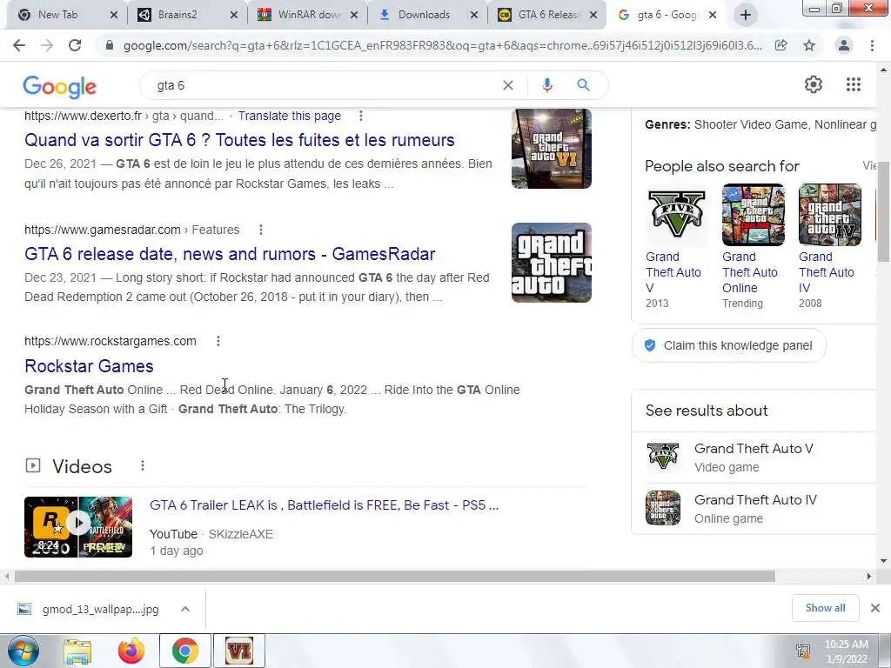The image size is (891, 668).
Task: Open Chrome three-dot menu
Action: [872, 45]
